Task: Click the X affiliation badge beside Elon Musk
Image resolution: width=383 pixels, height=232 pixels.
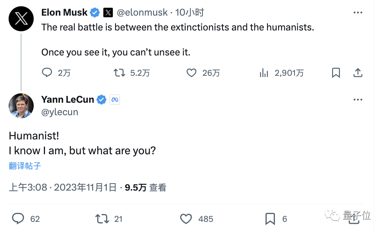Action: click(108, 12)
